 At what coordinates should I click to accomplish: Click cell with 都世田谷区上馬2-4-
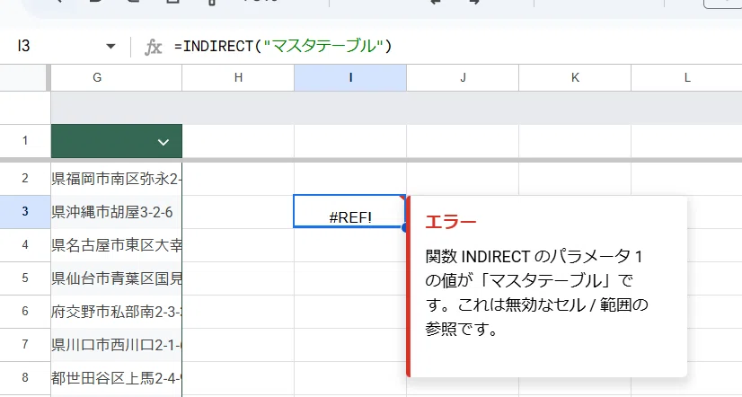(116, 377)
